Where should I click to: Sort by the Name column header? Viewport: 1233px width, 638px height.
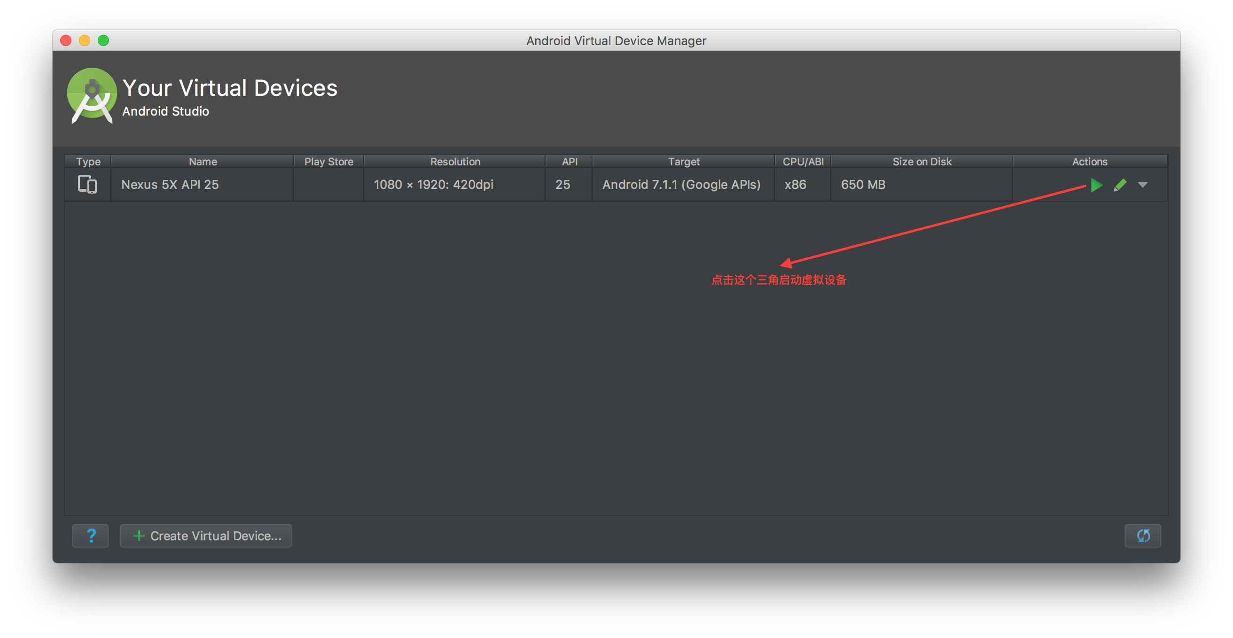(203, 162)
